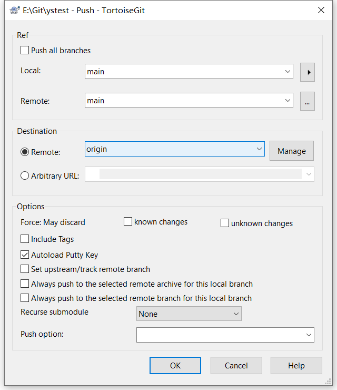Click the 'Local:' label in Ref group
337x390 pixels.
coord(31,71)
